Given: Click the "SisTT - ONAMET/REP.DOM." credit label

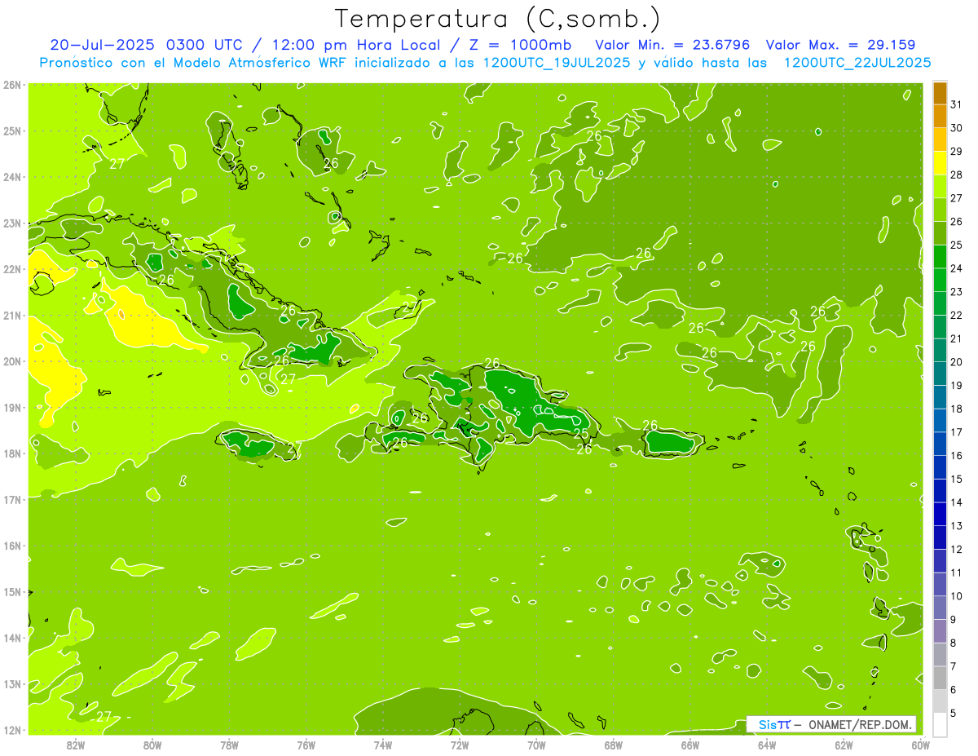Looking at the screenshot, I should point(831,724).
